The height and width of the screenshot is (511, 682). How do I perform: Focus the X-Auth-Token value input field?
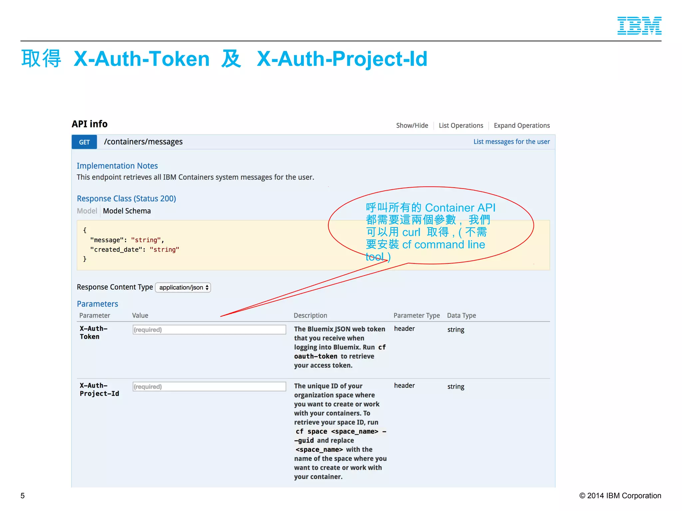[x=209, y=330]
